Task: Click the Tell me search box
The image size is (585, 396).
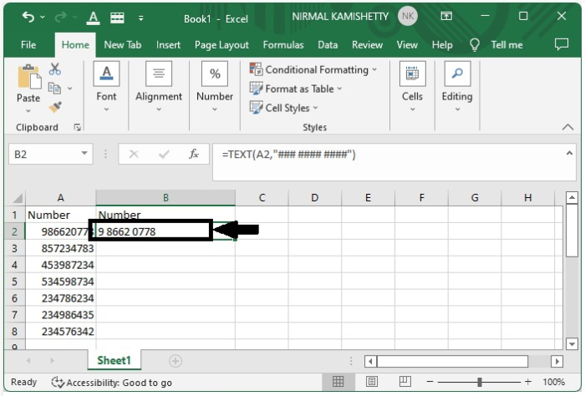Action: [506, 45]
